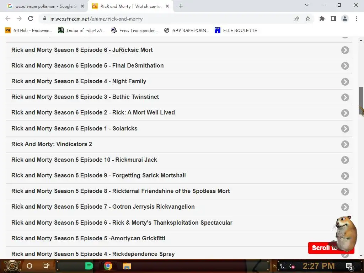Image resolution: width=364 pixels, height=273 pixels.
Task: Go back to previous page
Action: click(x=8, y=18)
